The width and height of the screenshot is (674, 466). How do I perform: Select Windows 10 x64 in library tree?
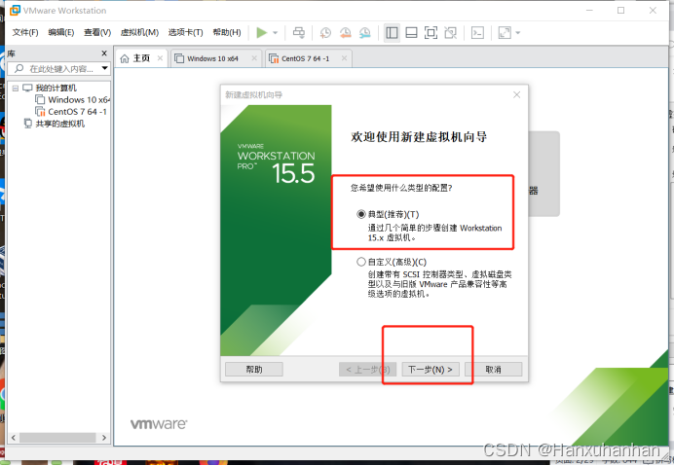79,99
